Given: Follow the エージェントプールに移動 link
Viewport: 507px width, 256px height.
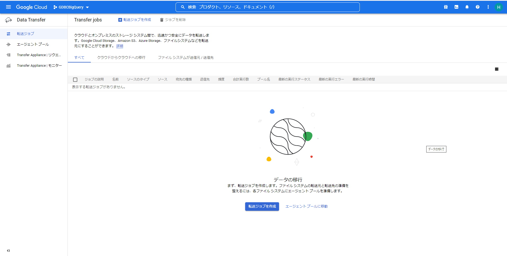Looking at the screenshot, I should click(306, 206).
